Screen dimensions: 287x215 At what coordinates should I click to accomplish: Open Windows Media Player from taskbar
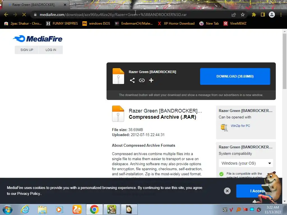[59, 209]
